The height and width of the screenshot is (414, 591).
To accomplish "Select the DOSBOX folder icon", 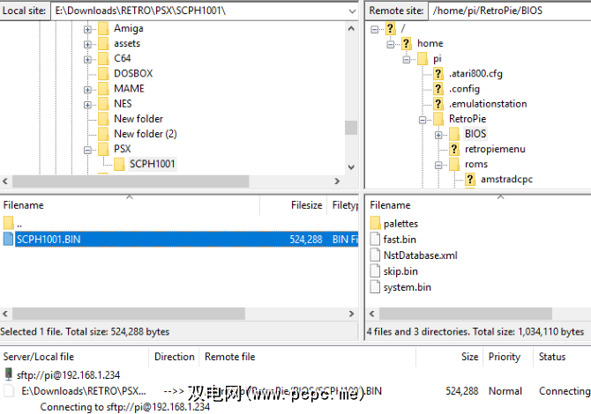I will coord(103,74).
